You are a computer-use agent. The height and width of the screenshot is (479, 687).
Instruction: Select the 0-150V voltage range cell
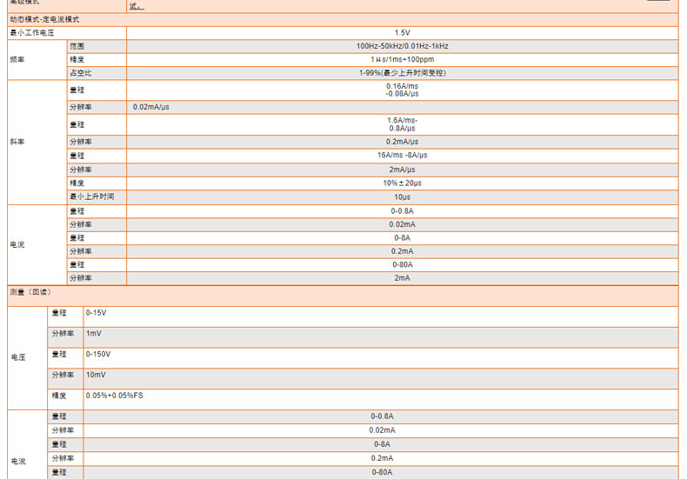tap(97, 354)
